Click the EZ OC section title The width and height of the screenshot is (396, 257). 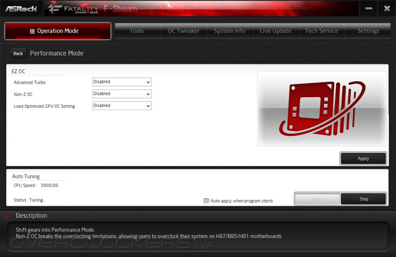tap(18, 71)
